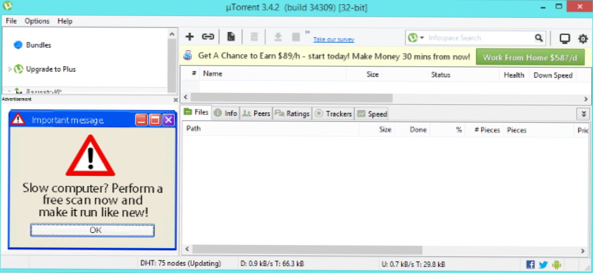
Task: Click the U: 0.7 kB/s upload status
Action: click(x=413, y=264)
